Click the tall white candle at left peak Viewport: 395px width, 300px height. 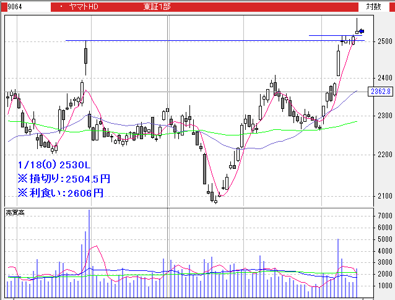click(85, 56)
